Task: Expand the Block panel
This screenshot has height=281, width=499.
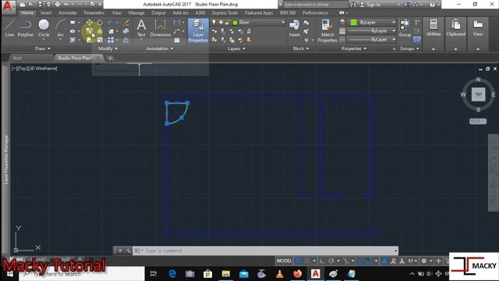Action: pyautogui.click(x=301, y=48)
